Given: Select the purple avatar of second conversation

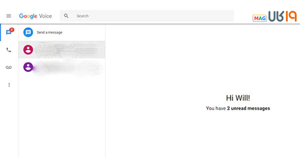Looking at the screenshot, I should [x=28, y=67].
